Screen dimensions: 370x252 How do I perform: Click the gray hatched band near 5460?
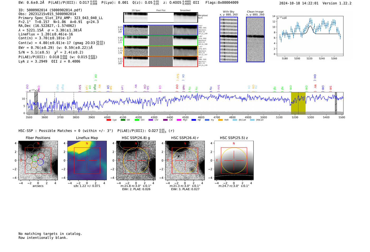[x=336, y=103]
